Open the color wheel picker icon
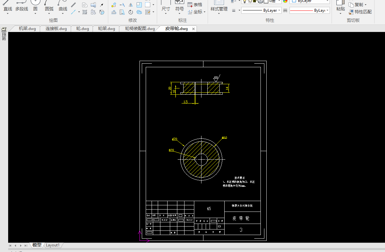Viewport: 385px width, 252px height. point(285,1)
